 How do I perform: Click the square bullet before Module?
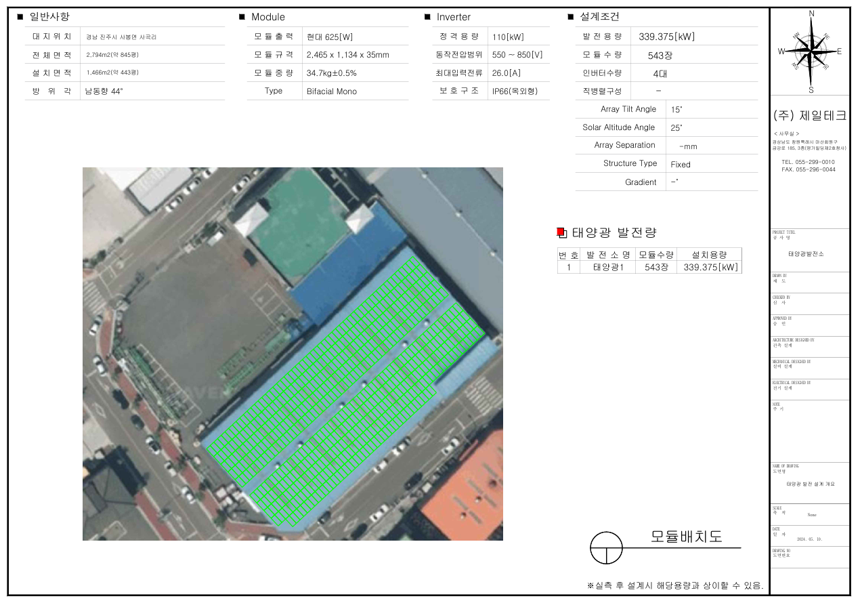pos(242,17)
